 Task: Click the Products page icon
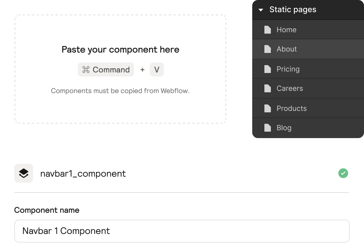pyautogui.click(x=267, y=108)
